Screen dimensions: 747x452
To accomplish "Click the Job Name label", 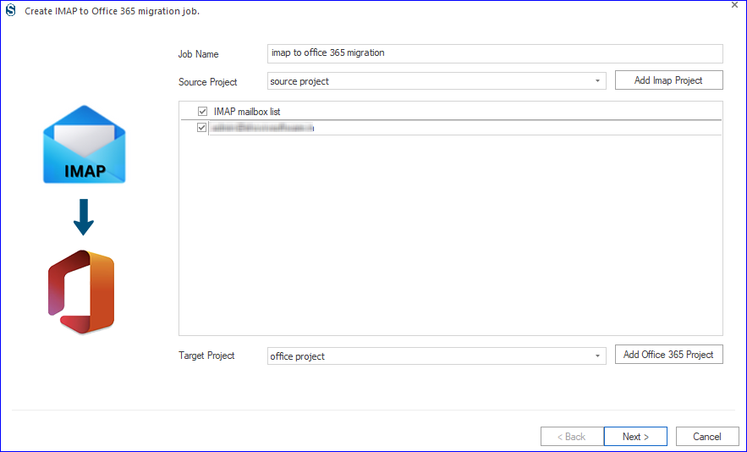I will click(x=198, y=54).
